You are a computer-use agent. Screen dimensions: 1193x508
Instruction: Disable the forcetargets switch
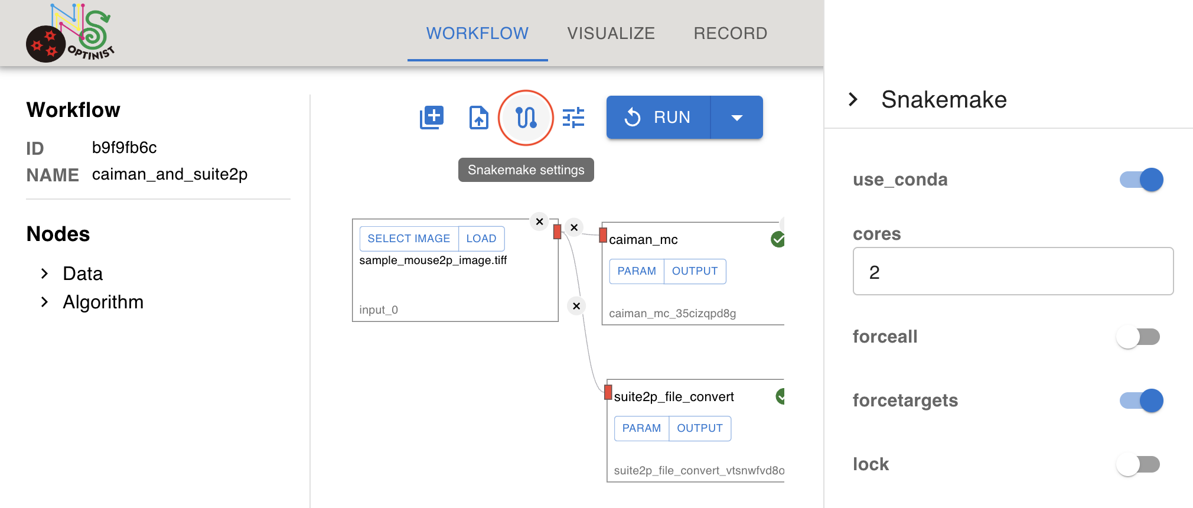1141,400
